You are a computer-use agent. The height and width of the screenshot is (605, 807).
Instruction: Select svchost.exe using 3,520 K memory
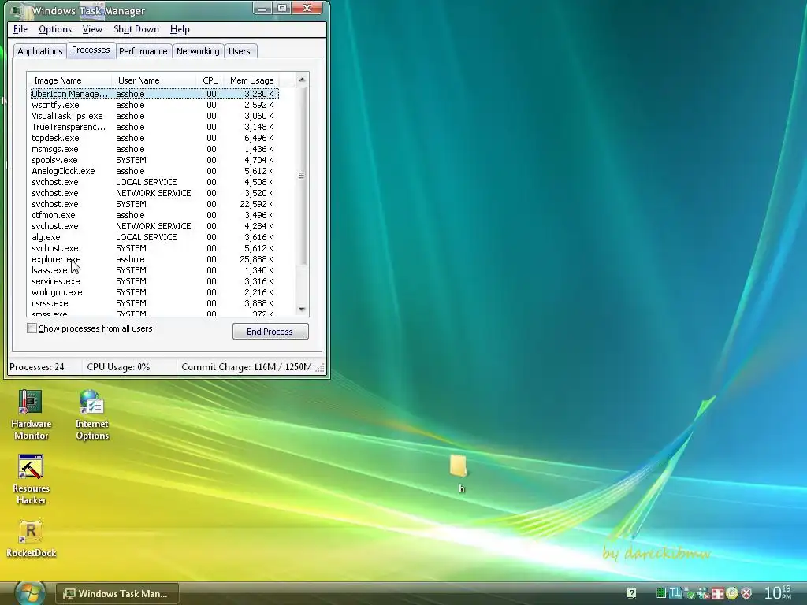point(154,193)
